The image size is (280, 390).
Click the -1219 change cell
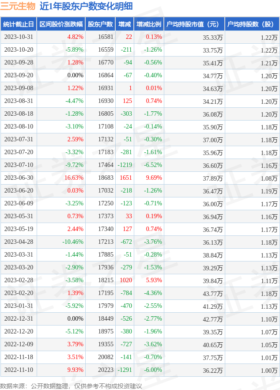point(125,165)
